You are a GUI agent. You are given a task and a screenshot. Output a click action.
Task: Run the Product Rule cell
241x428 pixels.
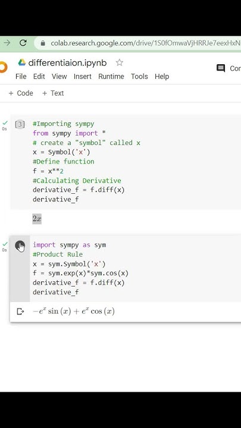point(20,246)
